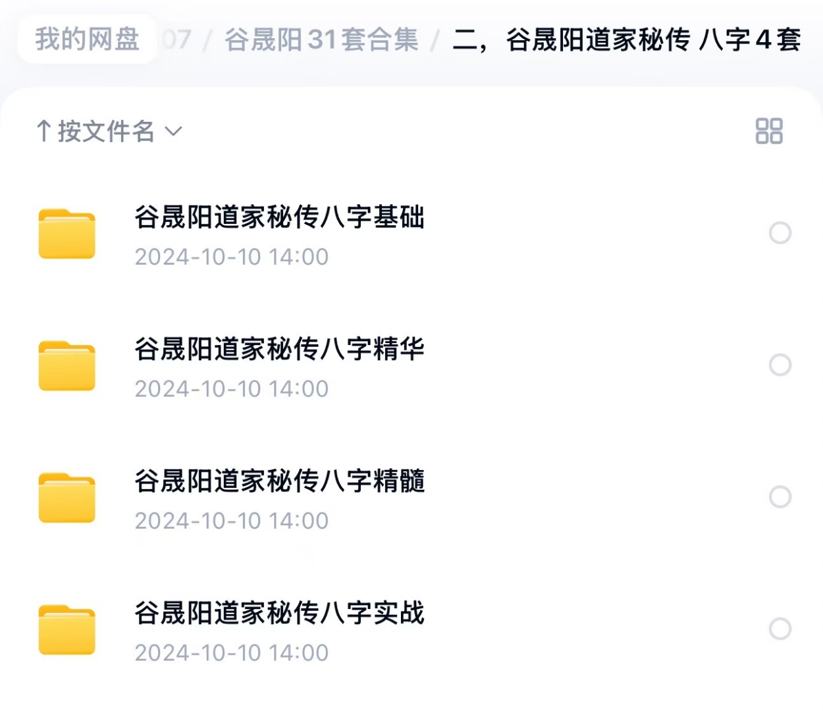Select the 八字基础 folder radio circle
Viewport: 823px width, 711px height.
coord(780,233)
